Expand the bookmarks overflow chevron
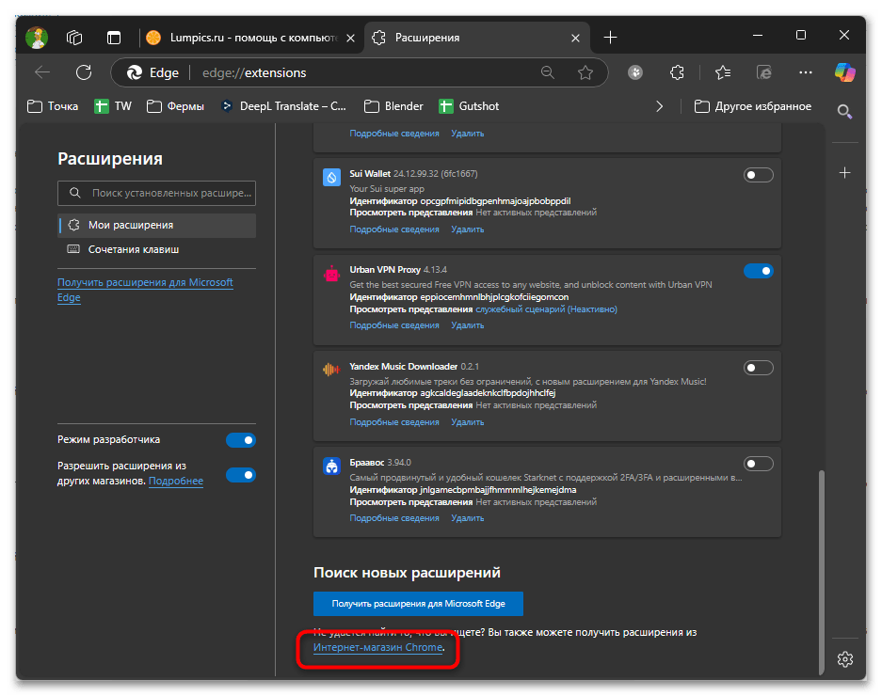 659,106
